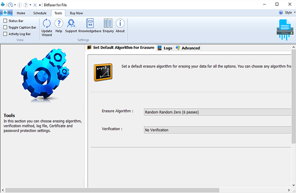Open the Verification dropdown

point(218,130)
